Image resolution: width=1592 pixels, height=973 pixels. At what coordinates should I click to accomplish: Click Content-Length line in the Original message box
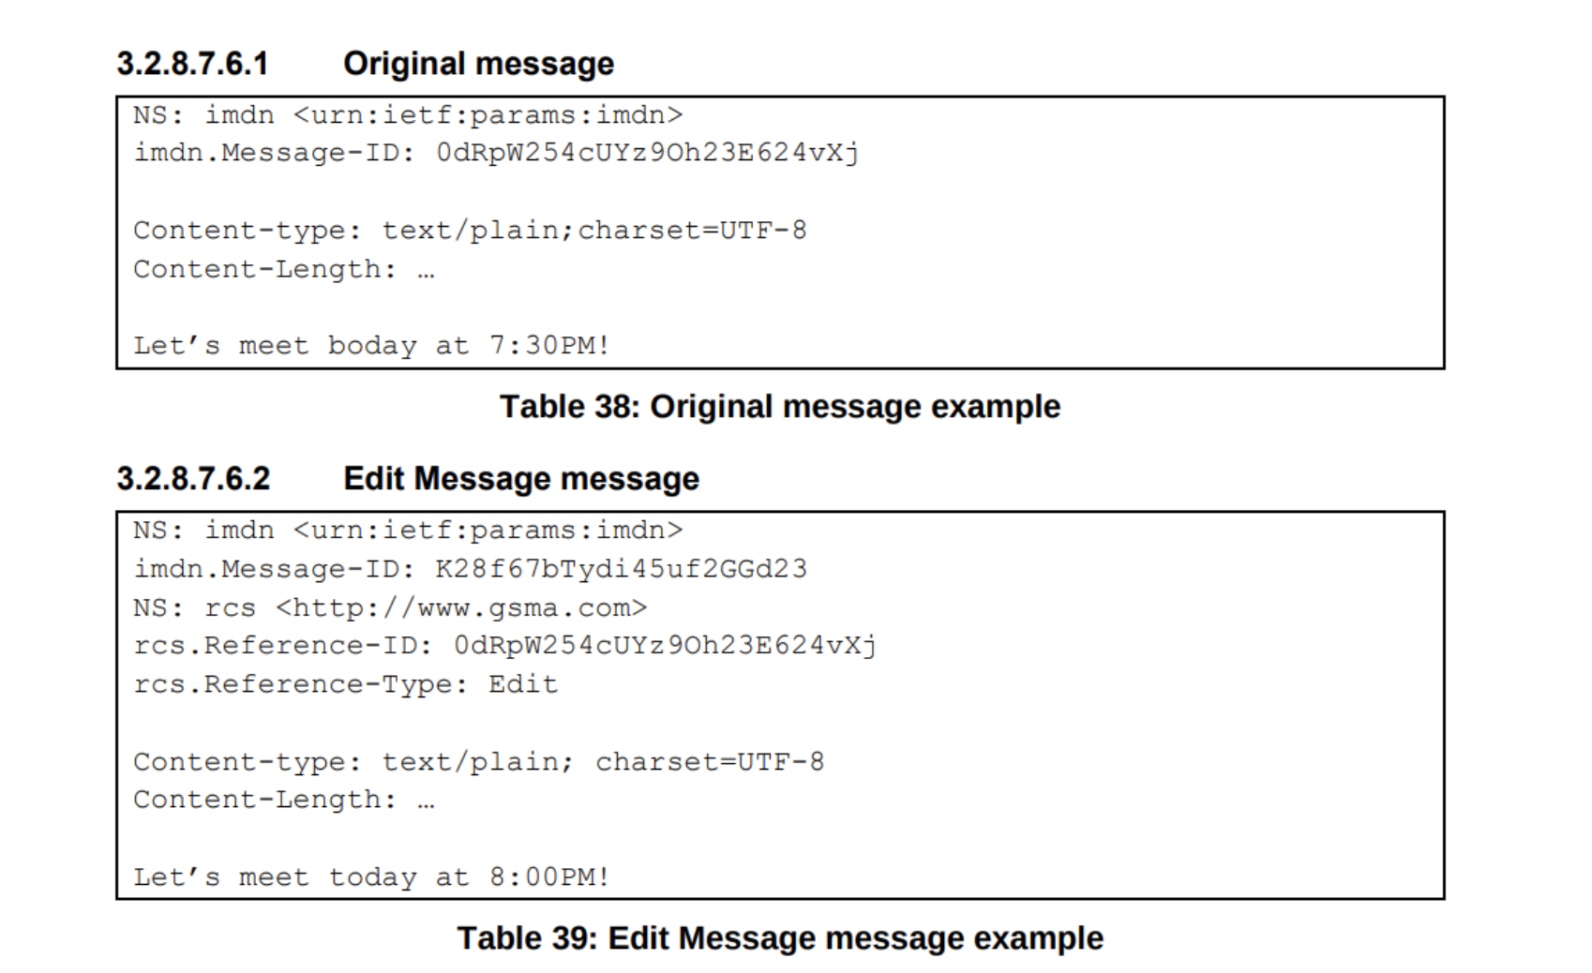click(283, 270)
